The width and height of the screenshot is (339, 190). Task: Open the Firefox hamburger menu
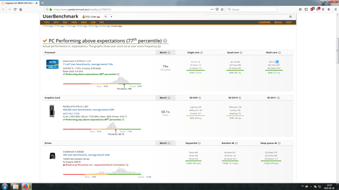336,9
